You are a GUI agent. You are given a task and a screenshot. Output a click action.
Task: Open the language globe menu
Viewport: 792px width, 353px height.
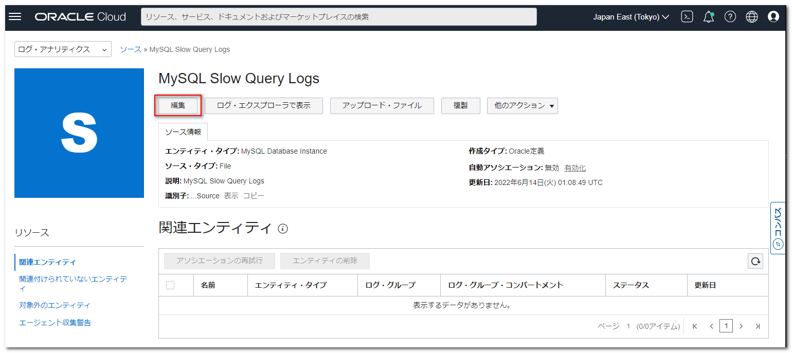tap(752, 17)
